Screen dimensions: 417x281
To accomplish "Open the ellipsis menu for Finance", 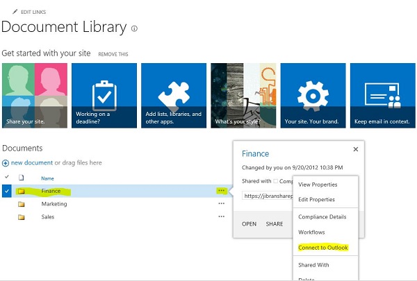I will (221, 190).
